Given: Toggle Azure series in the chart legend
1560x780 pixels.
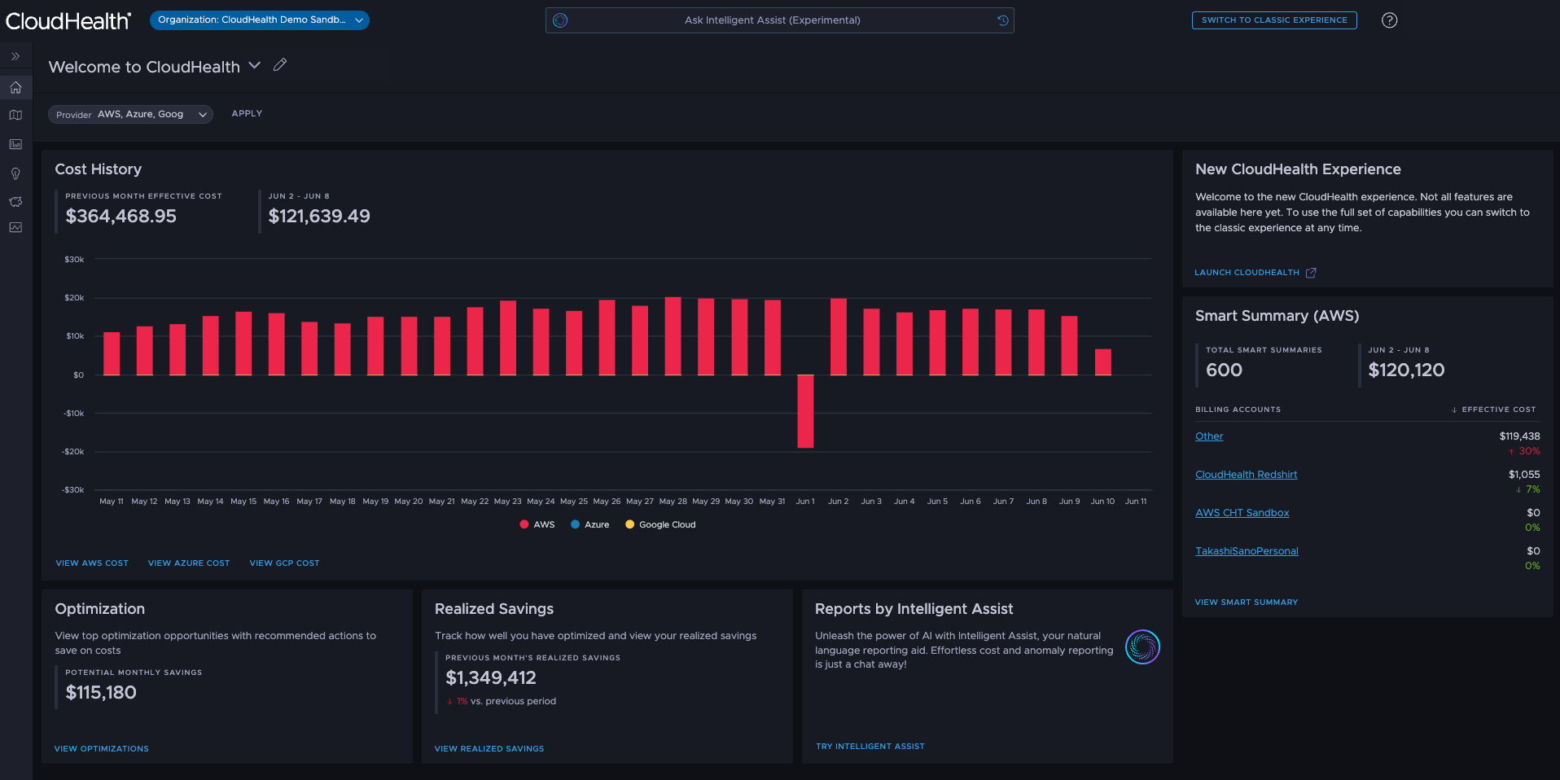Looking at the screenshot, I should tap(589, 524).
